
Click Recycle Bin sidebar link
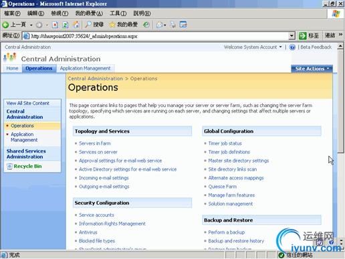(x=27, y=167)
